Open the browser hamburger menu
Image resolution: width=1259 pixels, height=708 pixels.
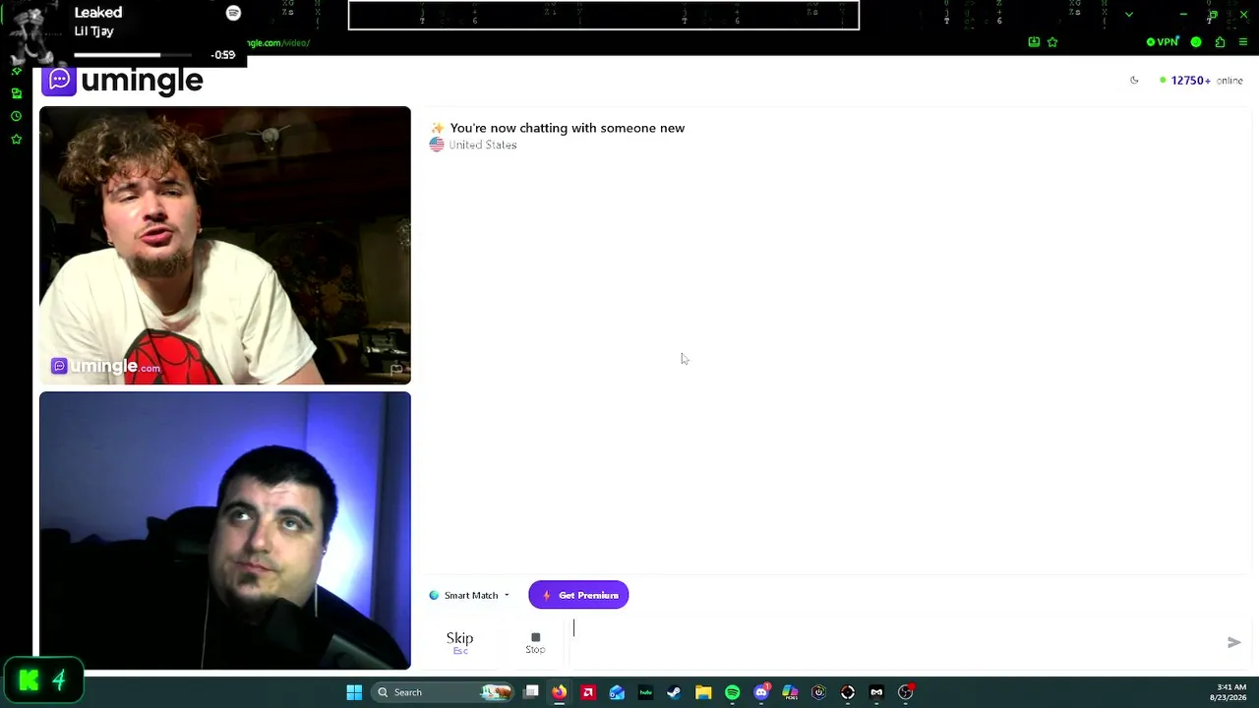pyautogui.click(x=1243, y=42)
